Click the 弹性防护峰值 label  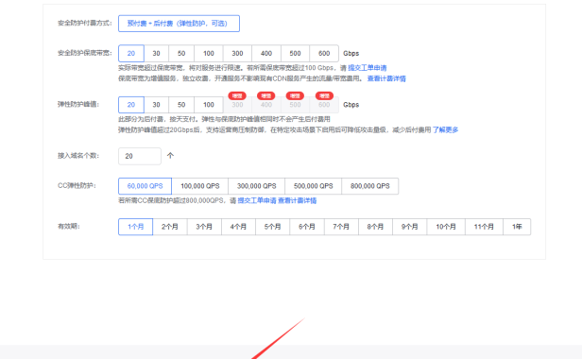pos(78,104)
